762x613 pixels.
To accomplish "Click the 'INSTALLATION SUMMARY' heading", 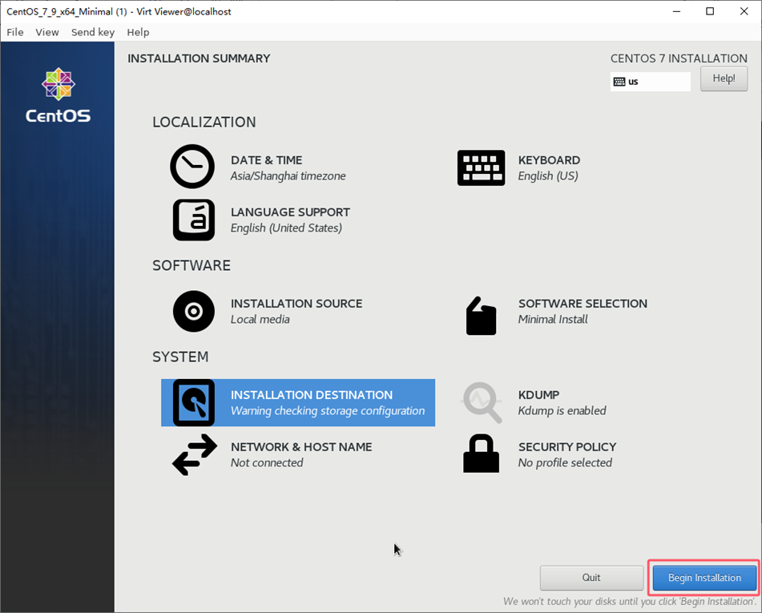I will coord(199,58).
